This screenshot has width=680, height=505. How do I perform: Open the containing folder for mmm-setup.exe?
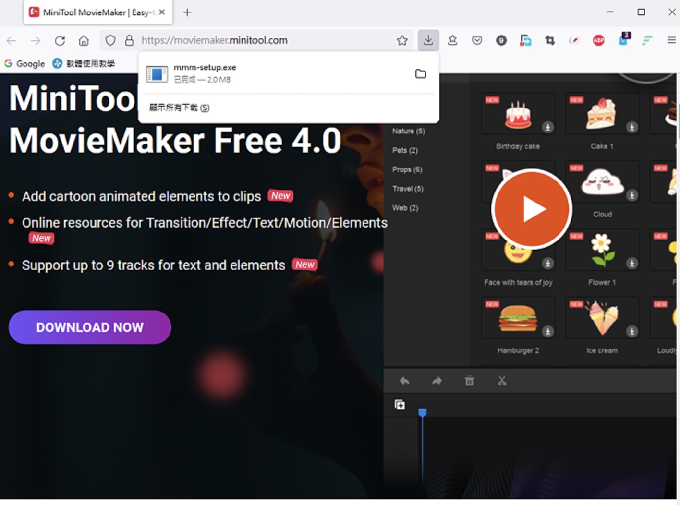(421, 74)
